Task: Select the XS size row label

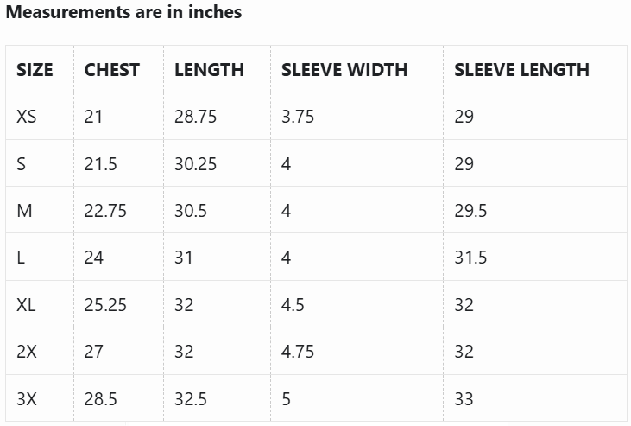Action: (27, 116)
